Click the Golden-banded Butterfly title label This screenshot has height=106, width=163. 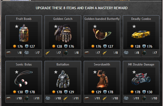[x=102, y=19]
